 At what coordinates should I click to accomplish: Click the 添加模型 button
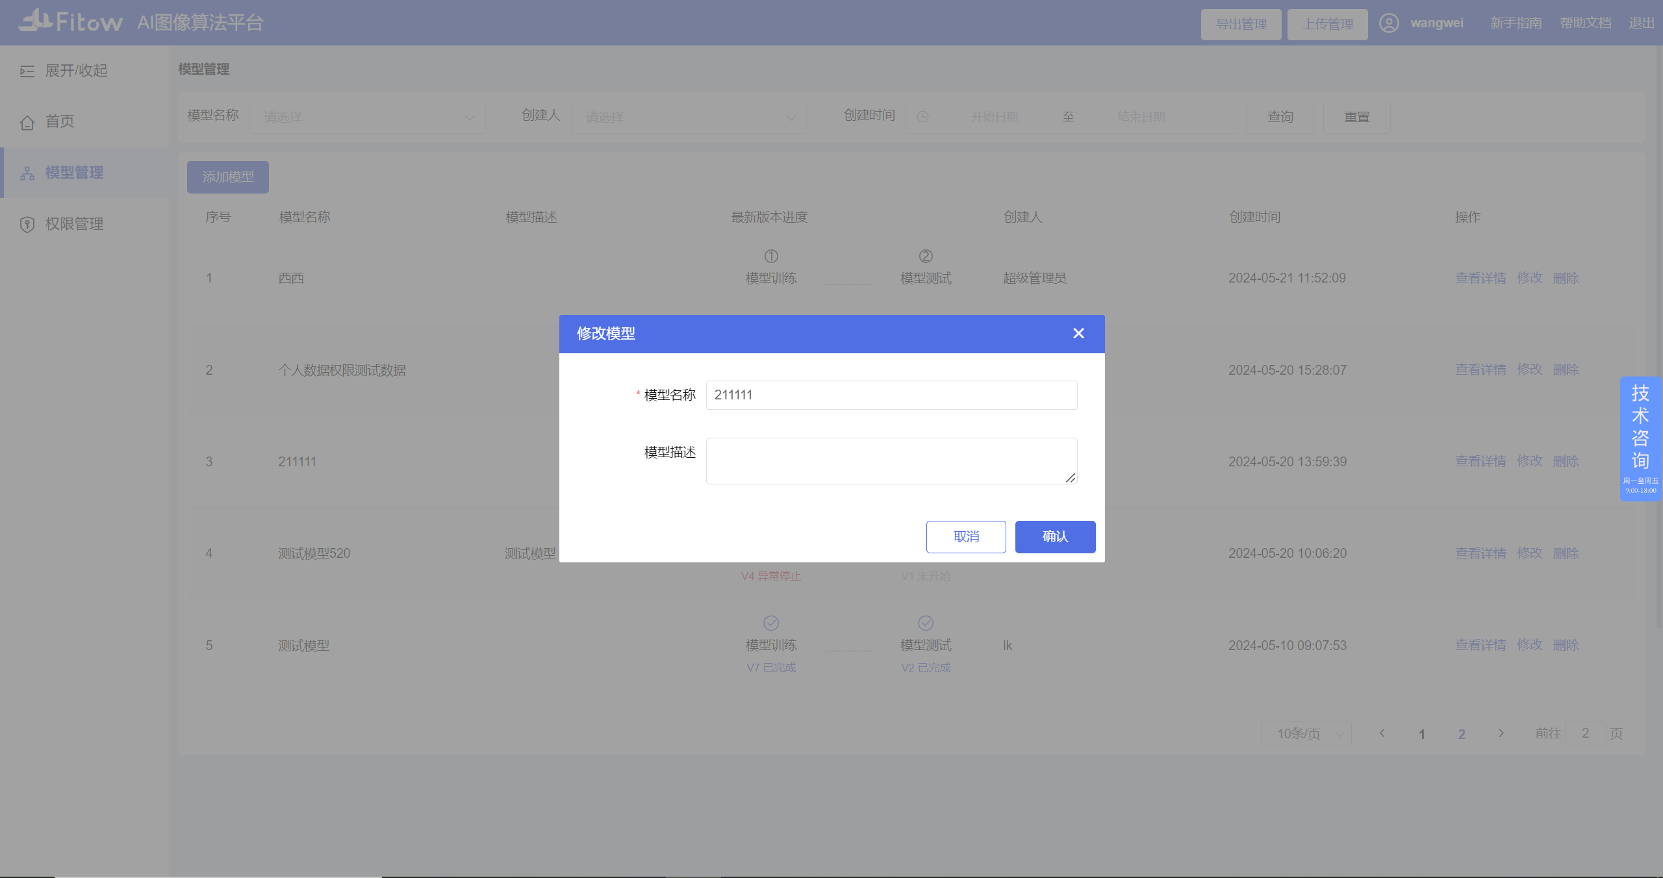tap(228, 177)
